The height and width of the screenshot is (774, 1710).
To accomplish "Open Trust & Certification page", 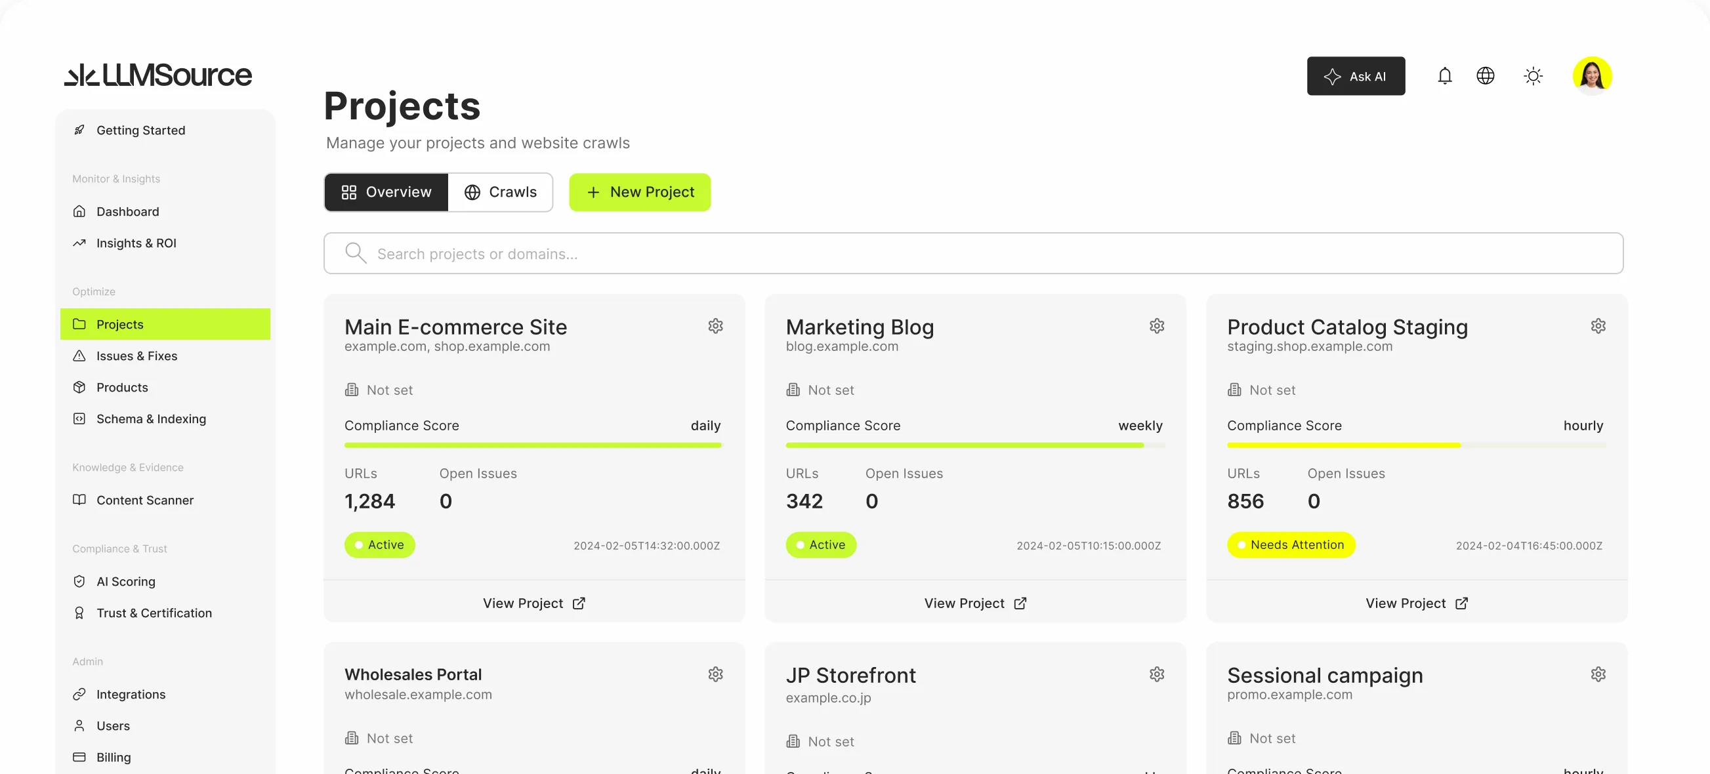I will 165,613.
